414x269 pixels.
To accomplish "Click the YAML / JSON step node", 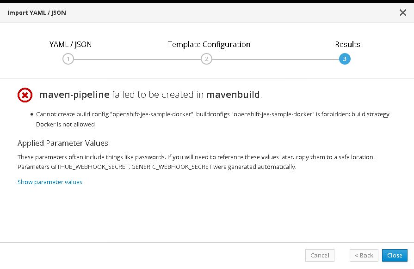I will click(x=70, y=44).
